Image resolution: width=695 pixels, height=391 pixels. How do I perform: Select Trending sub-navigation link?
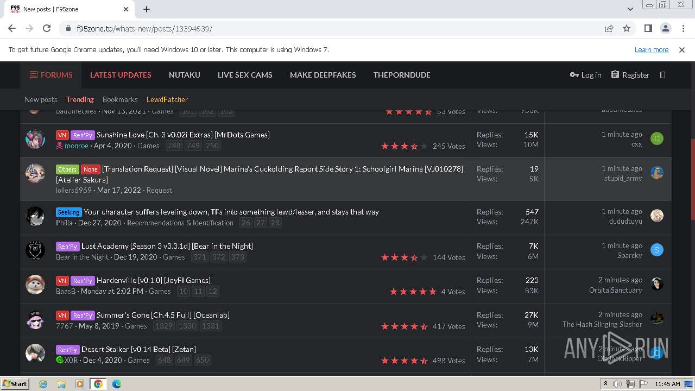click(80, 99)
